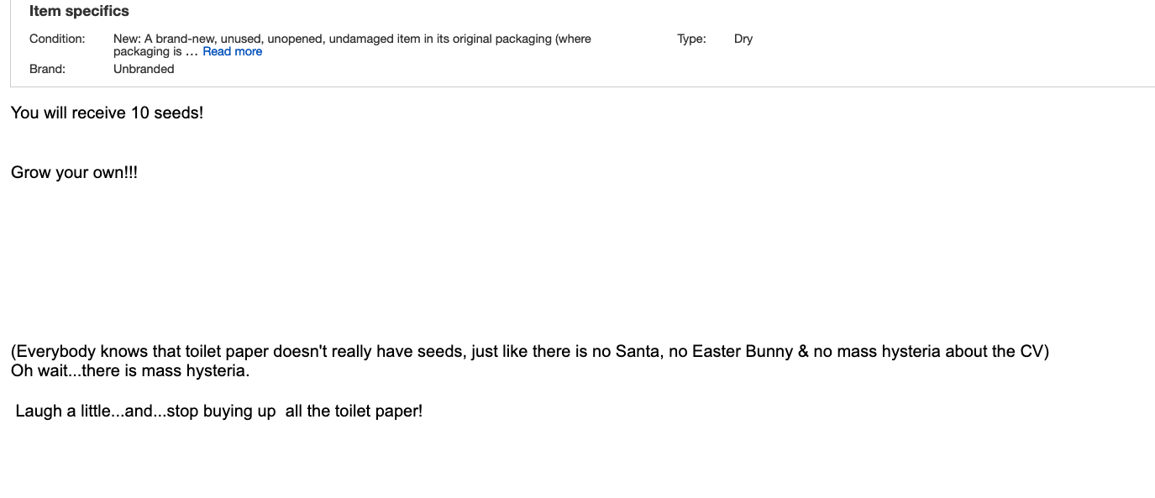Viewport: 1155px width, 498px height.
Task: Click the 'You will receive 10 seeds!' line
Action: (x=107, y=113)
